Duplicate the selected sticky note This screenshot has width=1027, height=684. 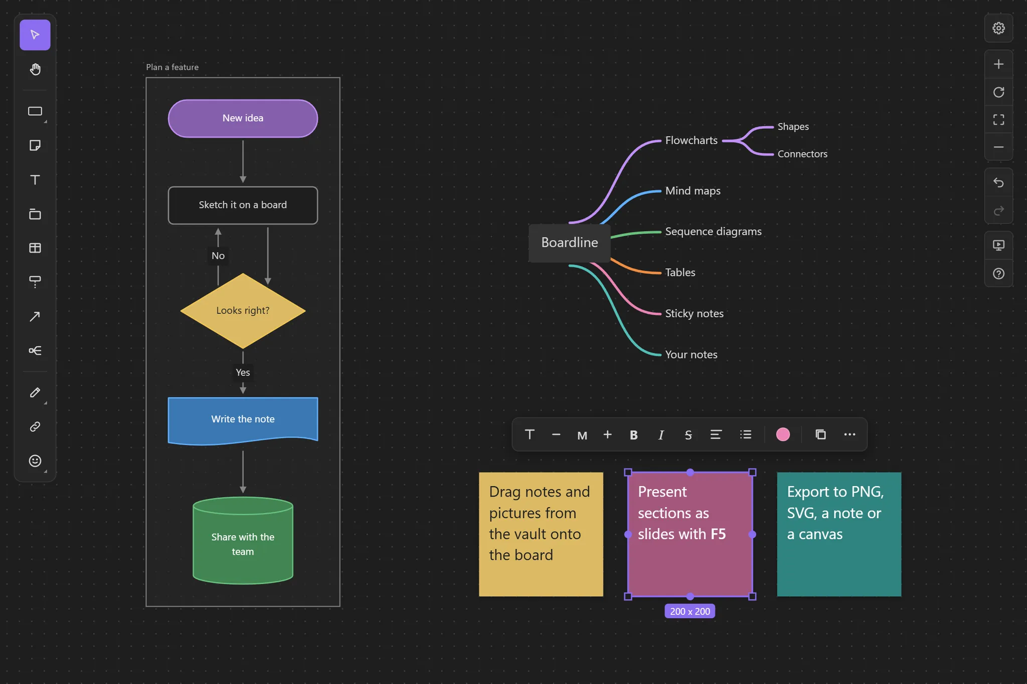pyautogui.click(x=820, y=434)
